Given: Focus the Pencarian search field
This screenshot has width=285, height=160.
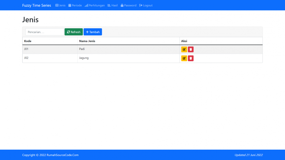Looking at the screenshot, I should tap(44, 32).
